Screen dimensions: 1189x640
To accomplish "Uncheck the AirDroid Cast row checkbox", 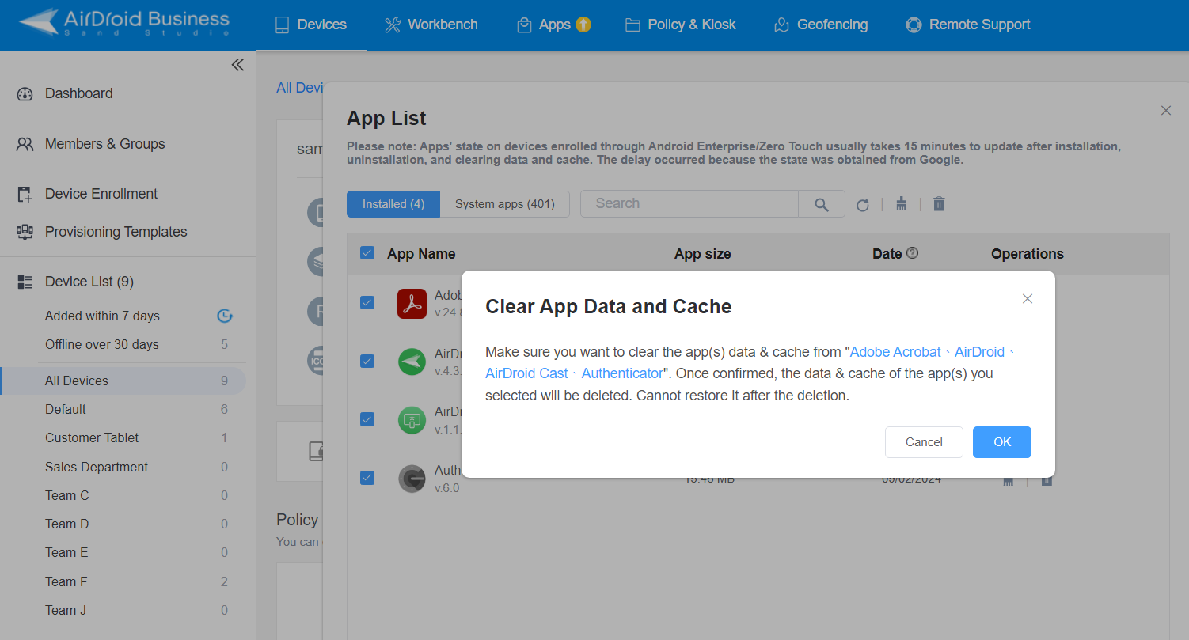I will pos(367,419).
